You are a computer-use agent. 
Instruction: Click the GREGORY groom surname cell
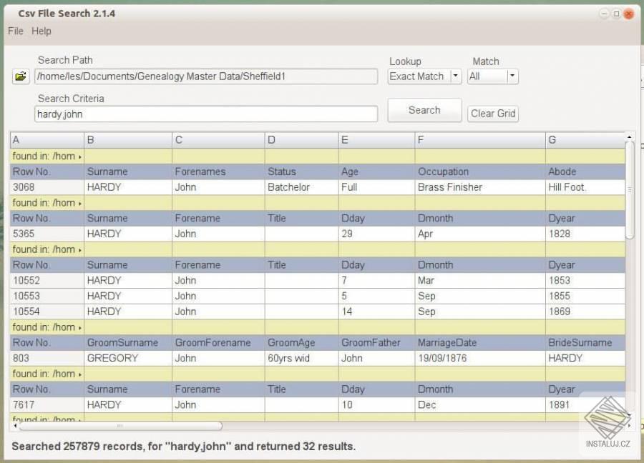pyautogui.click(x=128, y=359)
